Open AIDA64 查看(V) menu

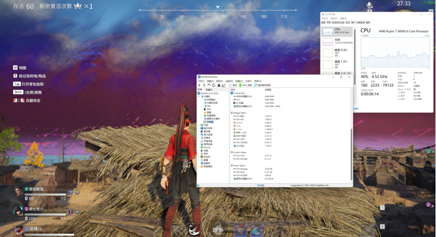(210, 81)
